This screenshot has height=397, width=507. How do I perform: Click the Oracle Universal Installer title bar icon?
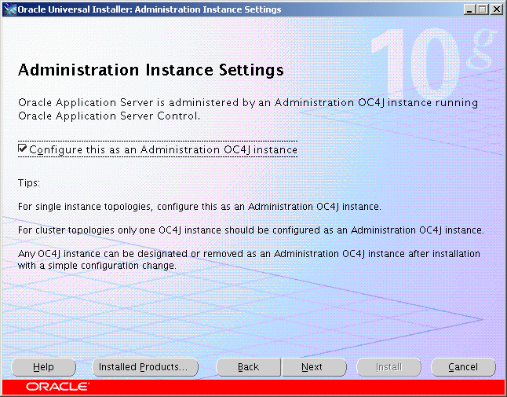pyautogui.click(x=9, y=9)
